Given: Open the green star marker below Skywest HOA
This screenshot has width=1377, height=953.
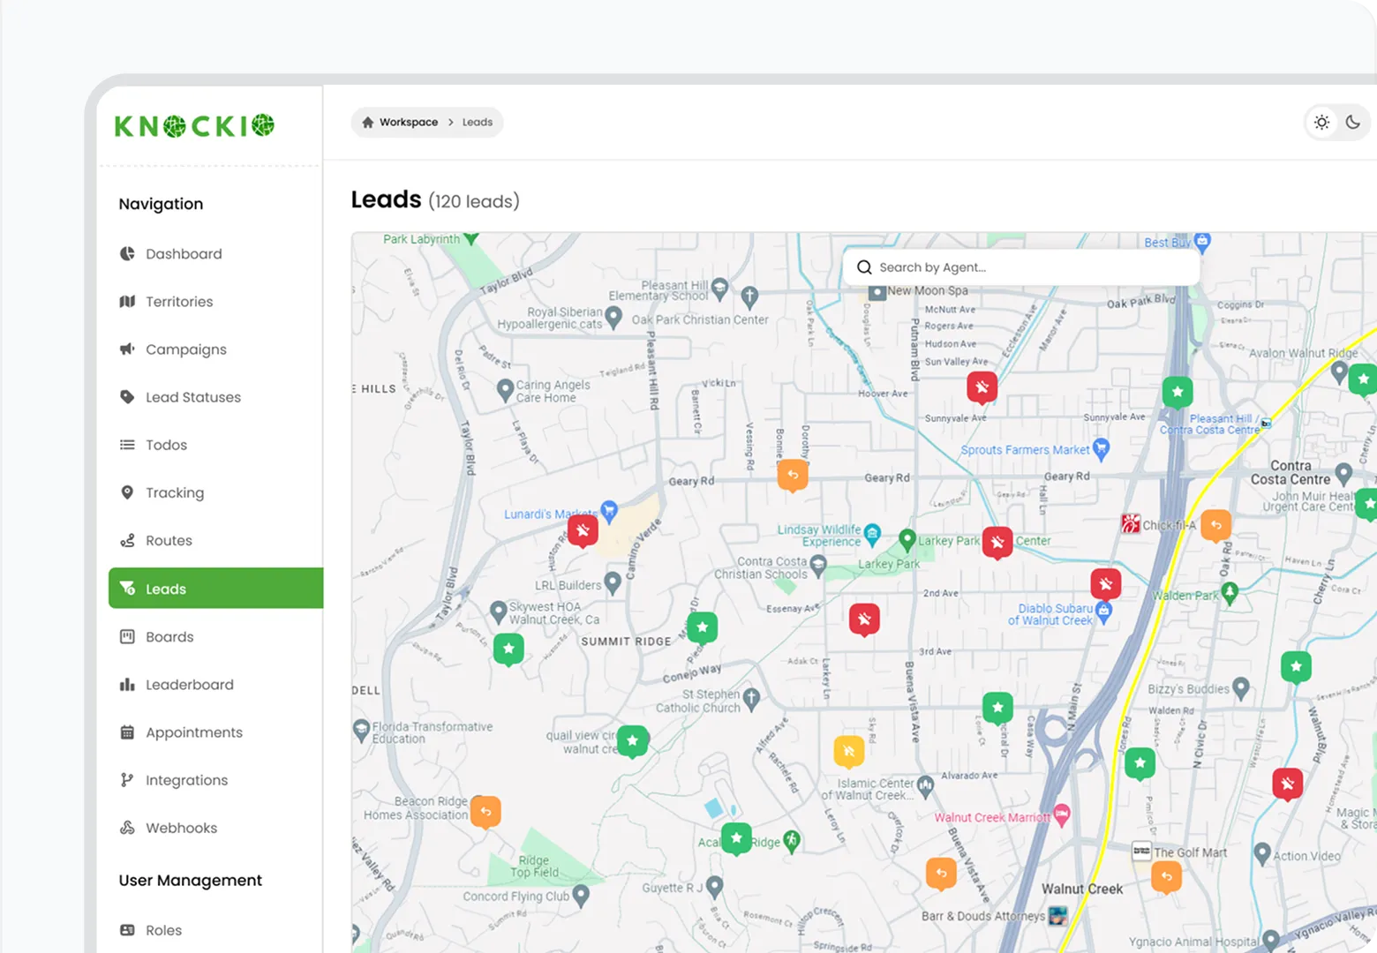Looking at the screenshot, I should point(508,649).
